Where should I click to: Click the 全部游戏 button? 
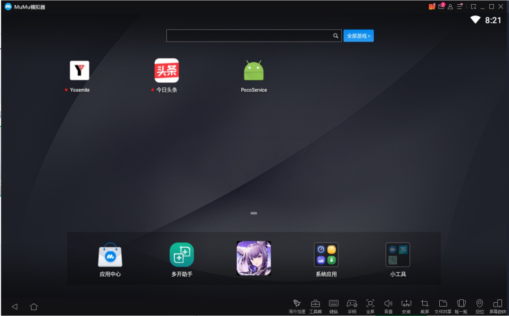[358, 36]
